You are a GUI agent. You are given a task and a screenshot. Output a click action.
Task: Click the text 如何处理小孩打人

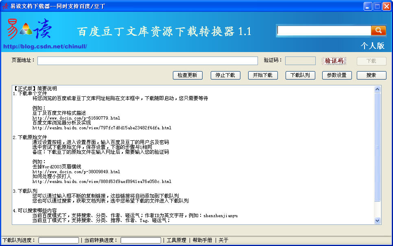(x=52, y=176)
